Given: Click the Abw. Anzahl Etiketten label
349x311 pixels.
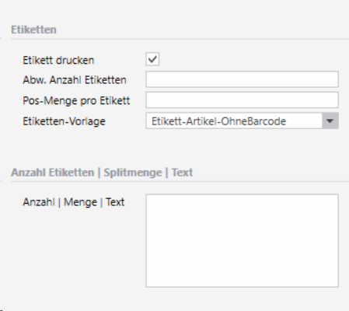Looking at the screenshot, I should click(x=75, y=80).
